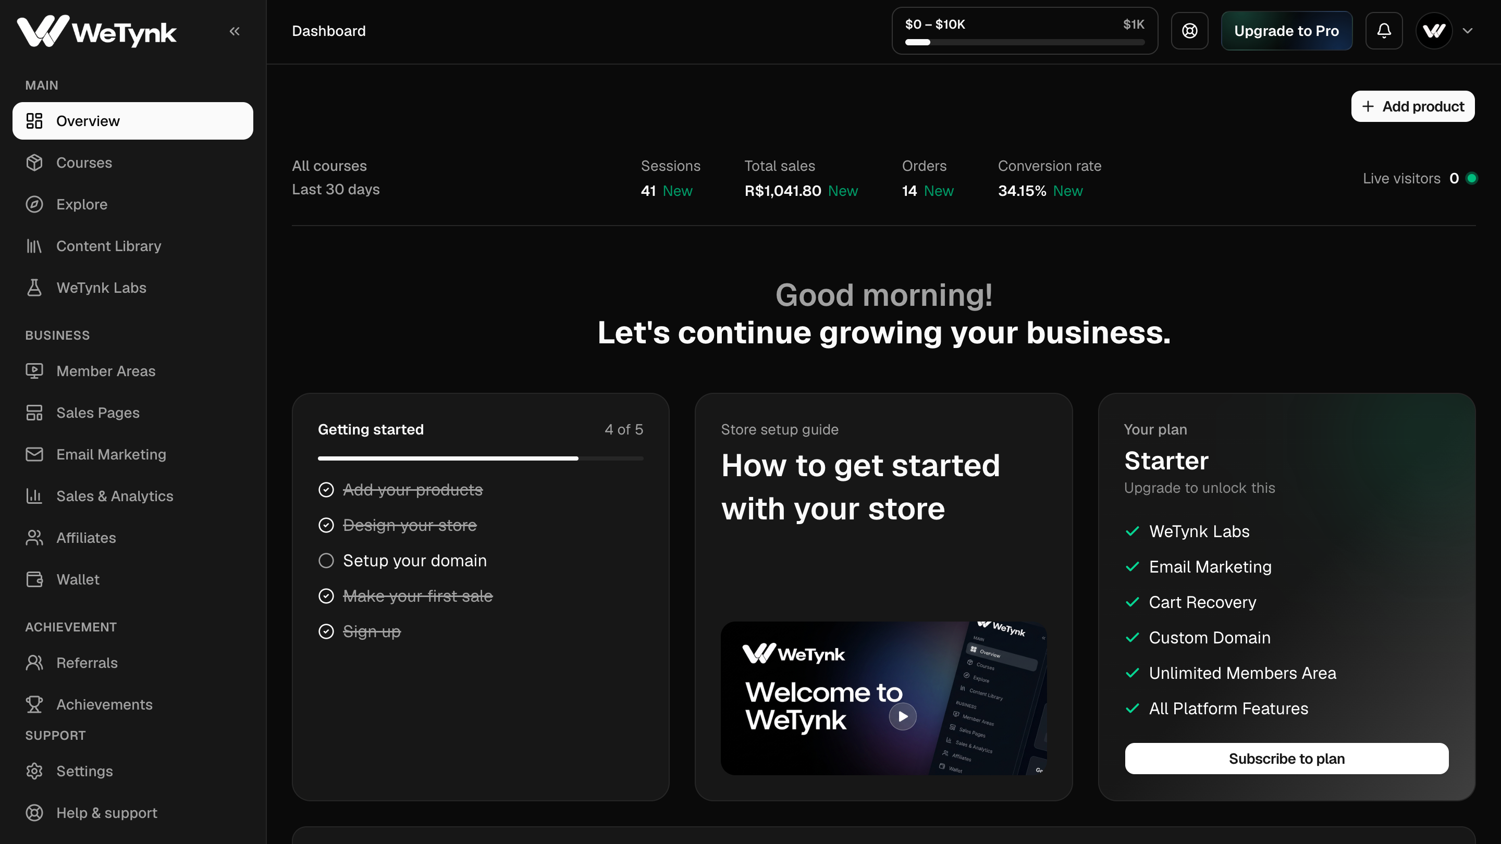
Task: Click the All courses filter label
Action: [x=329, y=166]
